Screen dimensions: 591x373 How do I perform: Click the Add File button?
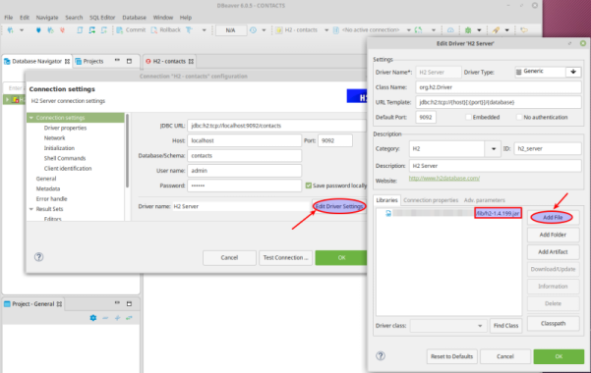(x=553, y=217)
